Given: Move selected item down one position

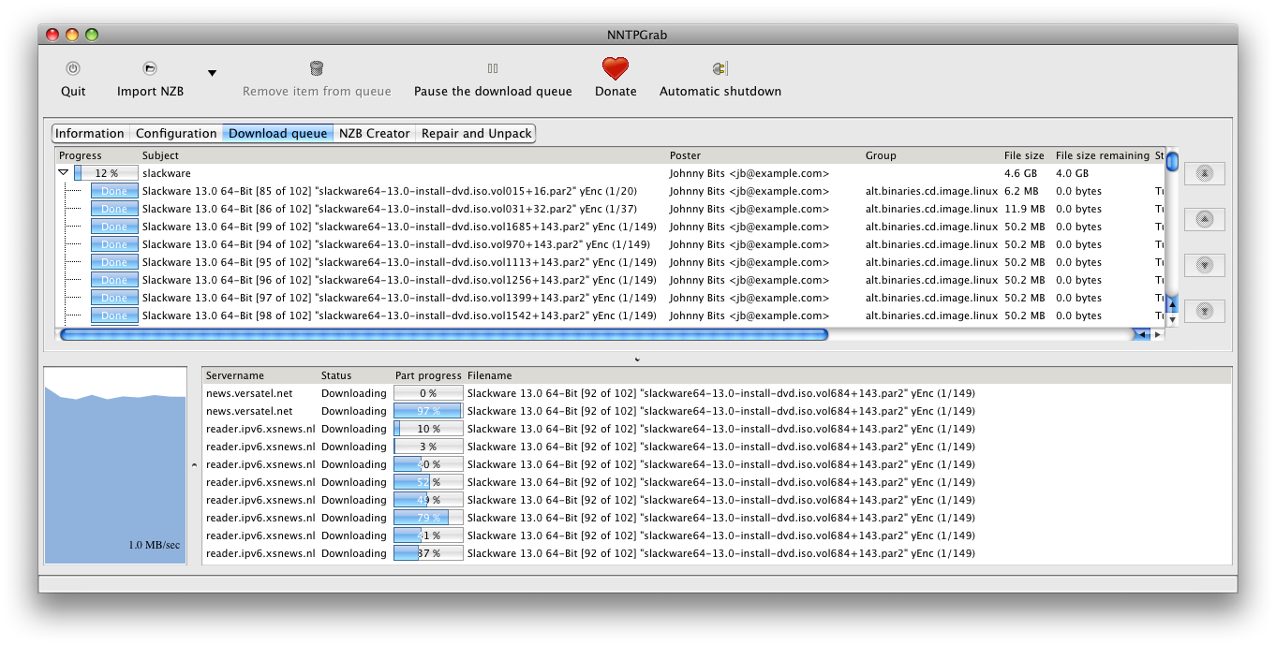Looking at the screenshot, I should [x=1205, y=265].
